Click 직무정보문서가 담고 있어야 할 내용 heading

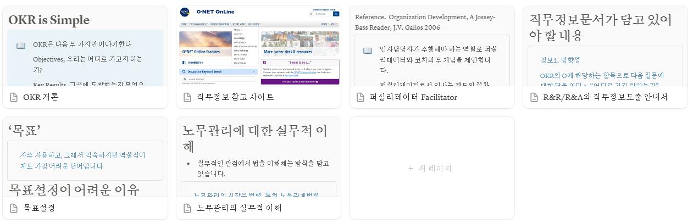point(601,27)
